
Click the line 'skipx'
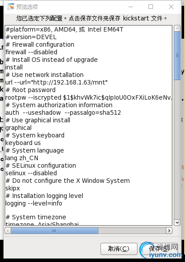[x=13, y=188]
